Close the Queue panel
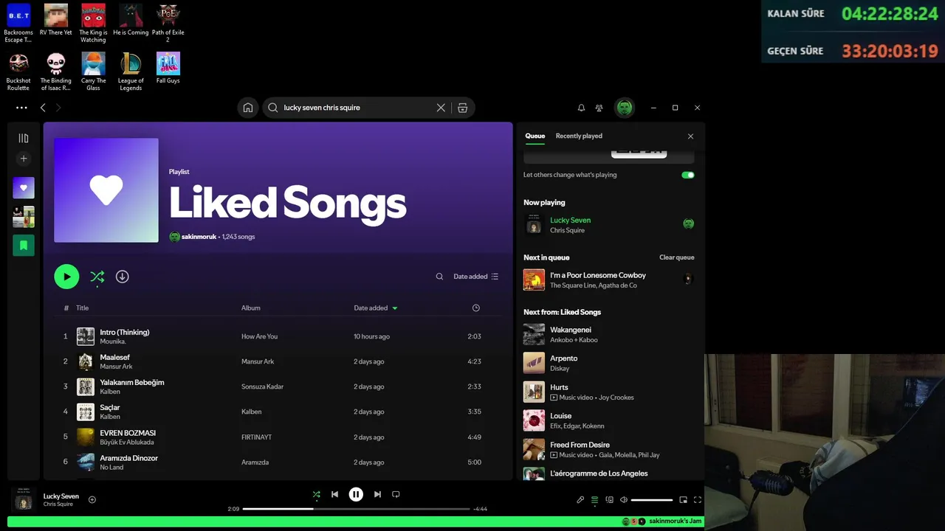The image size is (945, 531). [x=690, y=136]
